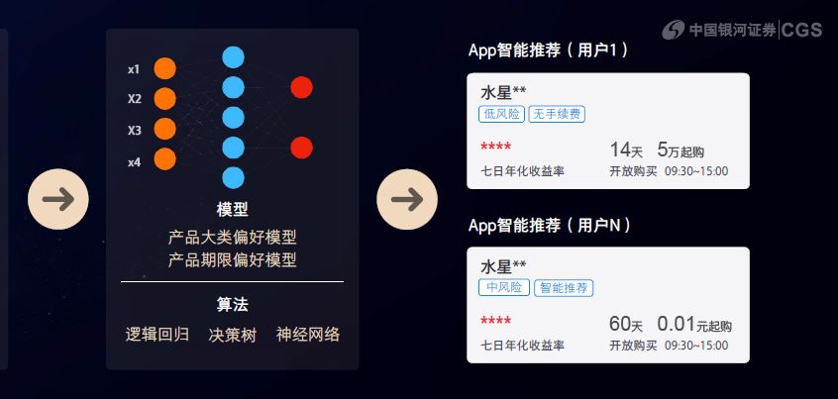Click the left arrow circle before the model panel
The width and height of the screenshot is (838, 399).
[58, 199]
